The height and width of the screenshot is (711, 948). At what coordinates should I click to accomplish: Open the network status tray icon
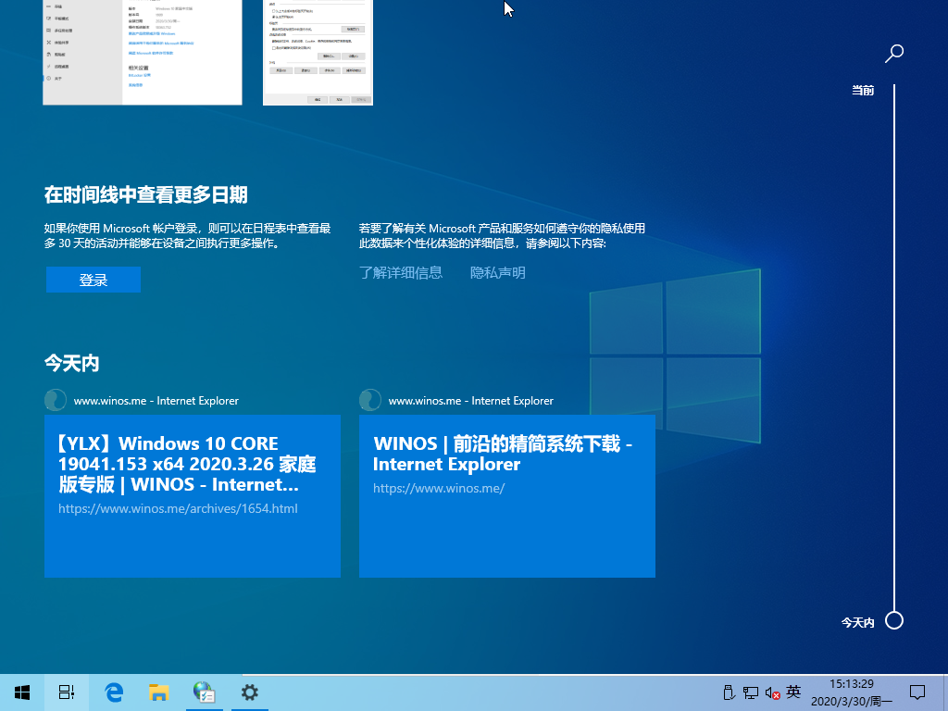750,692
